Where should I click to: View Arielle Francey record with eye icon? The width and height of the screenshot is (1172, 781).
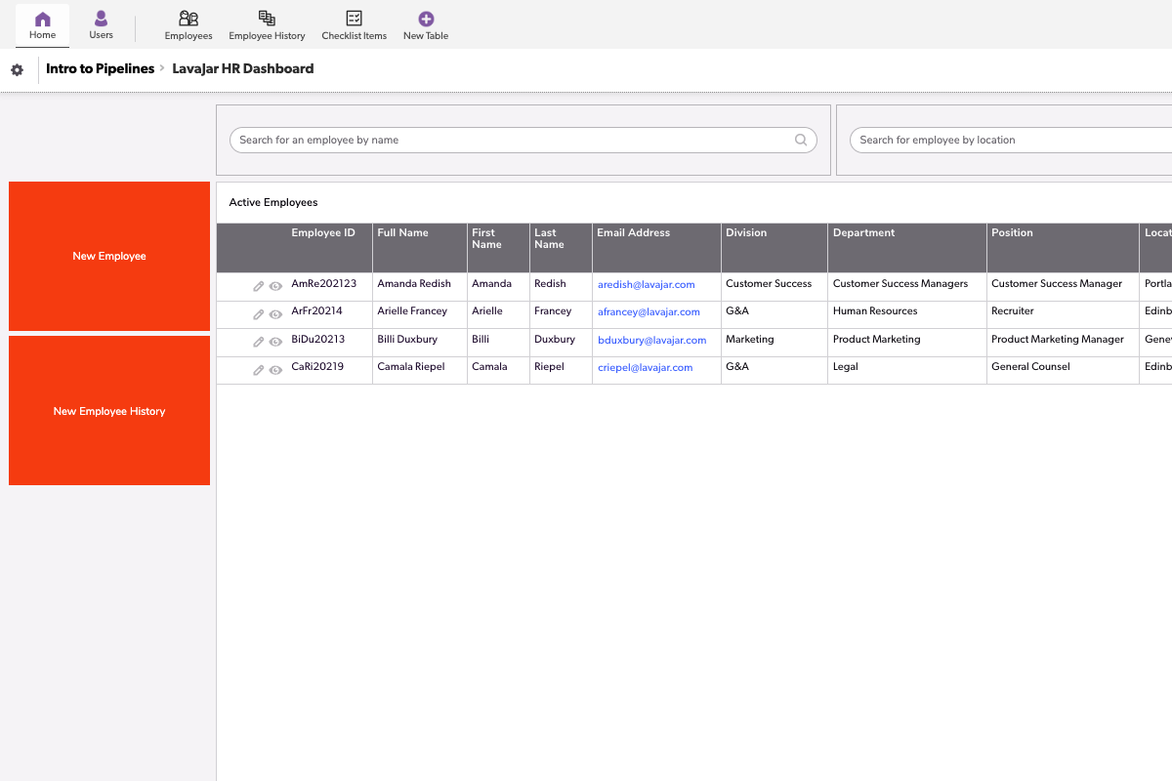pyautogui.click(x=275, y=314)
